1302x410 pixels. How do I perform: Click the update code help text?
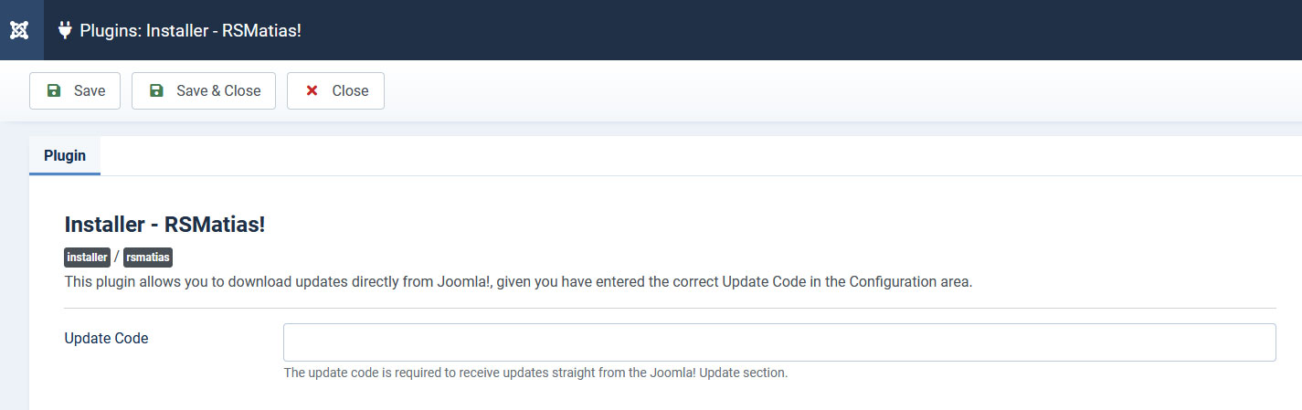pos(535,373)
